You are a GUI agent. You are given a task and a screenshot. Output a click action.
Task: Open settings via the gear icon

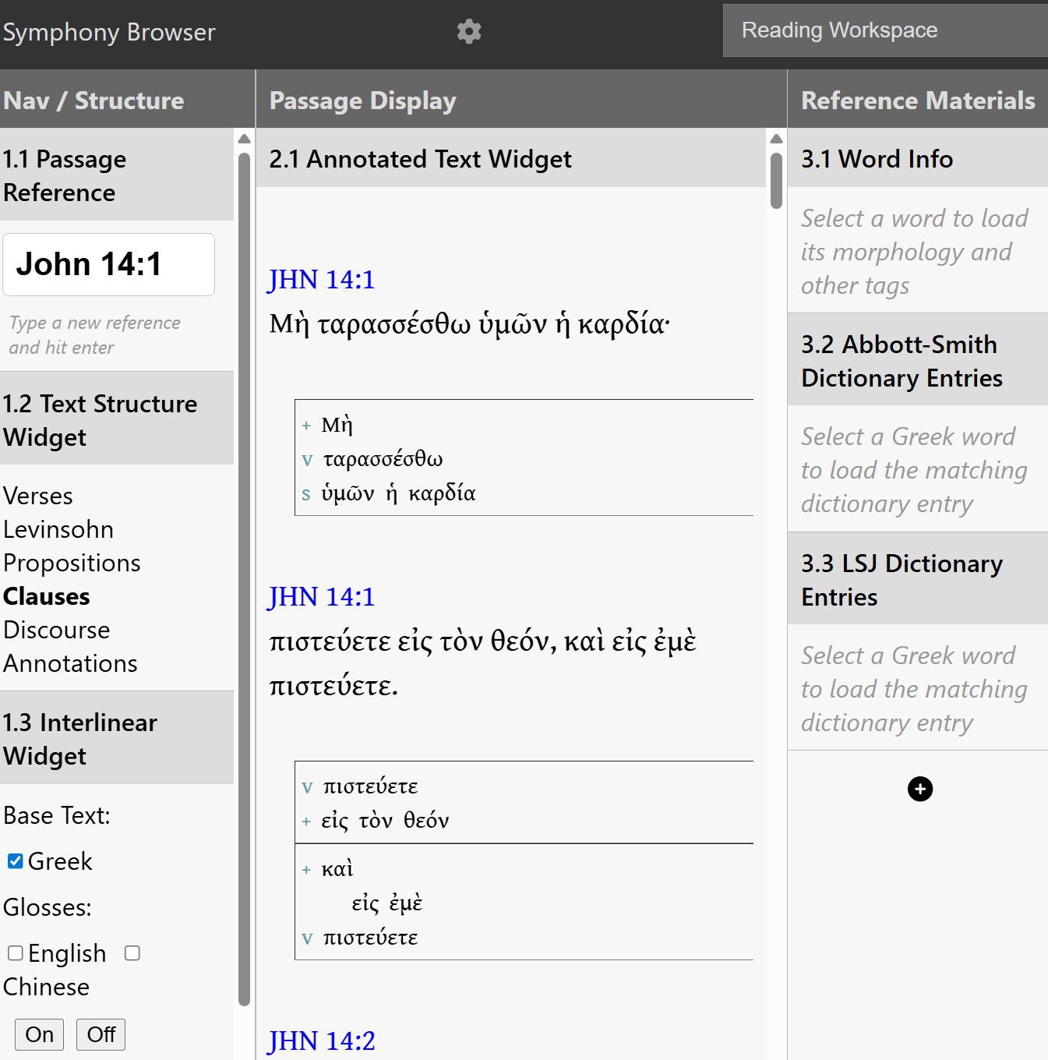click(468, 32)
